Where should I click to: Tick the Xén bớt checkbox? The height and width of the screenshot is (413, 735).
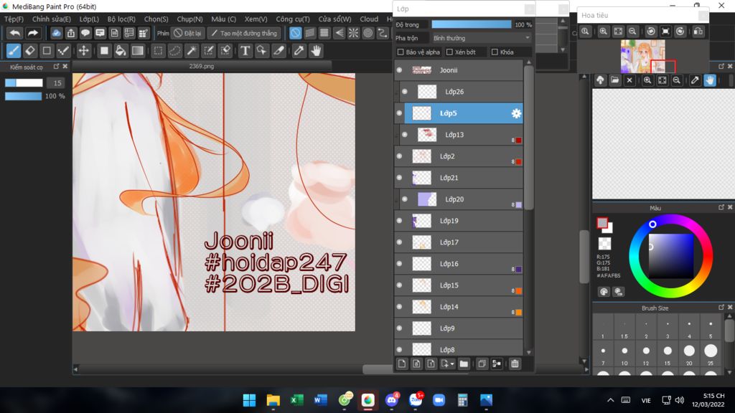(449, 52)
